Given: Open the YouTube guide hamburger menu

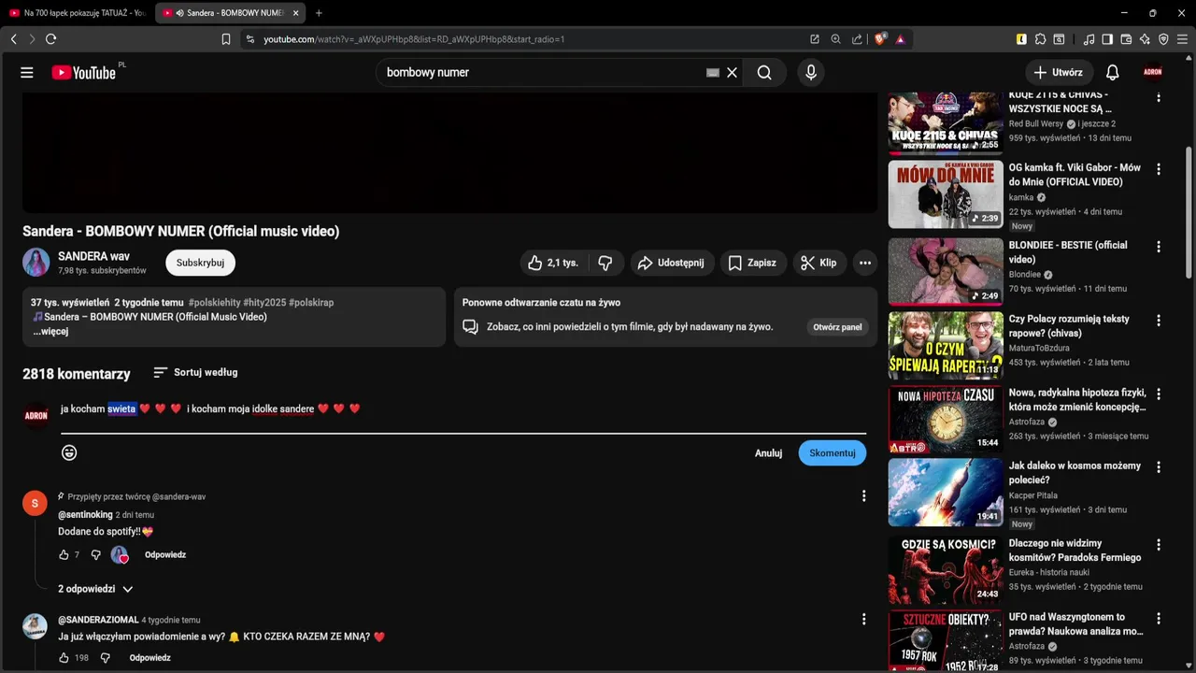Looking at the screenshot, I should (27, 73).
